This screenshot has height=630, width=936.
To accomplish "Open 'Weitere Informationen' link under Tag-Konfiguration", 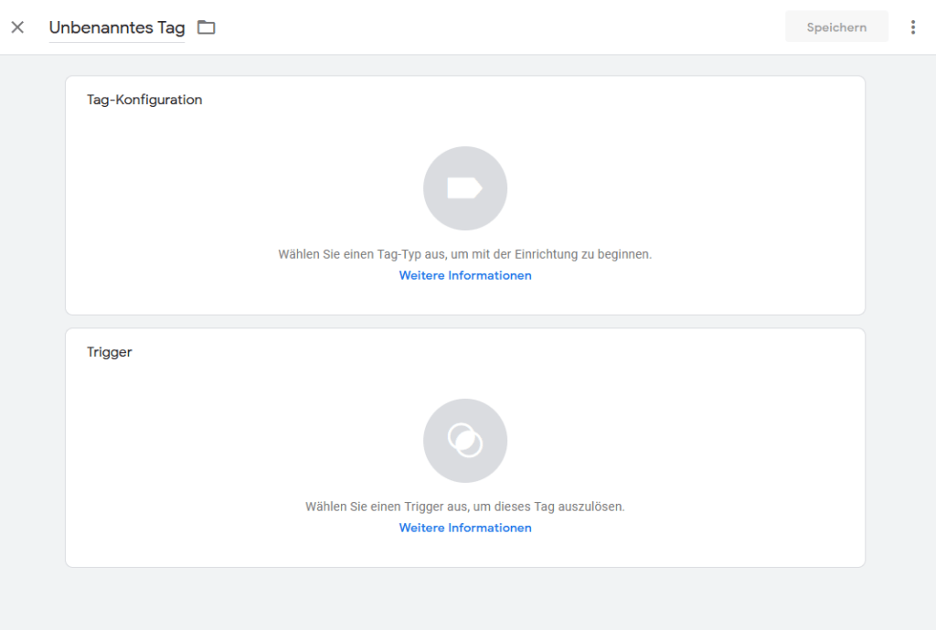I will (464, 275).
